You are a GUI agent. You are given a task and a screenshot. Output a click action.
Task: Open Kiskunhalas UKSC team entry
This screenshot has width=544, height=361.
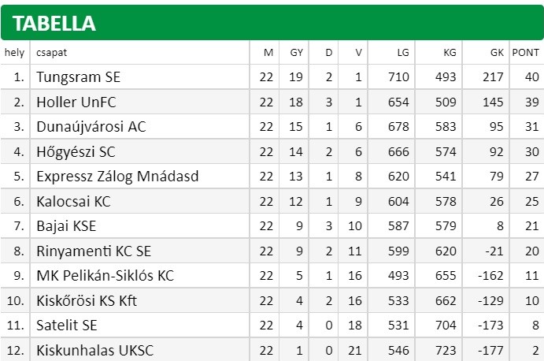pyautogui.click(x=94, y=350)
